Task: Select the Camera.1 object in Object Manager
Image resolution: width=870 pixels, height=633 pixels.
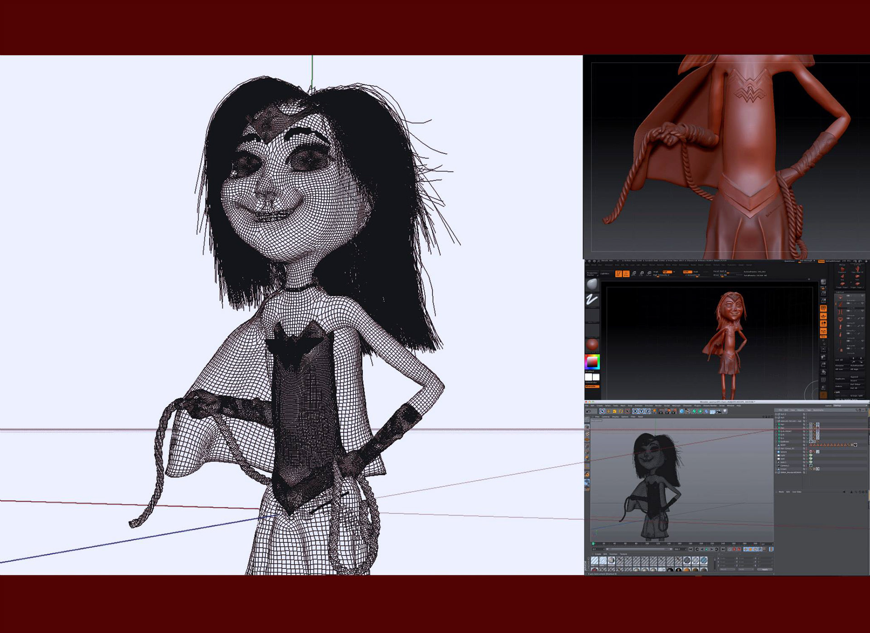Action: [x=785, y=466]
